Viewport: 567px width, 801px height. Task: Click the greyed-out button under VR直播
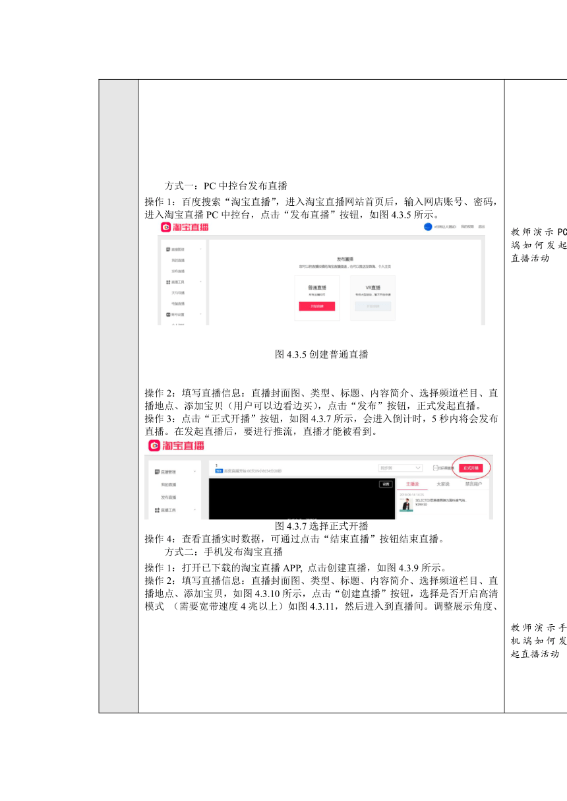coord(373,306)
